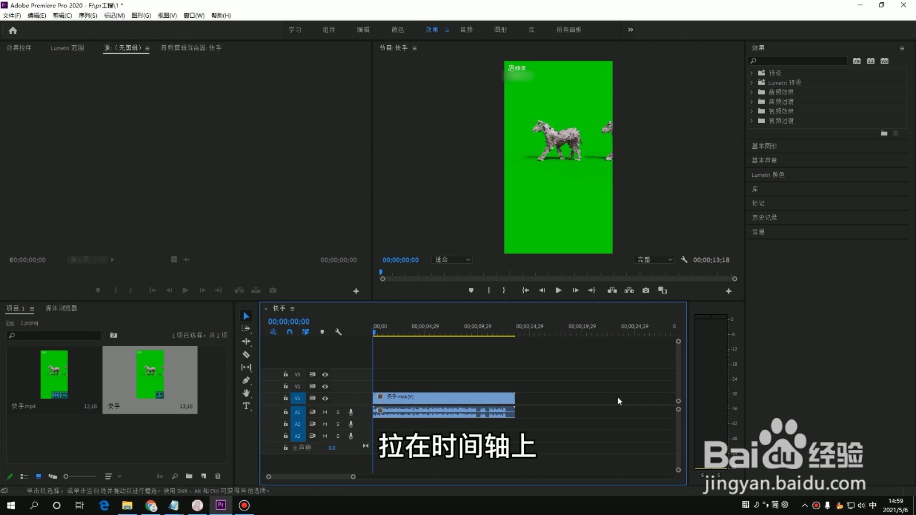Viewport: 916px width, 515px height.
Task: Open the 效果控件 panel tab
Action: (19, 48)
